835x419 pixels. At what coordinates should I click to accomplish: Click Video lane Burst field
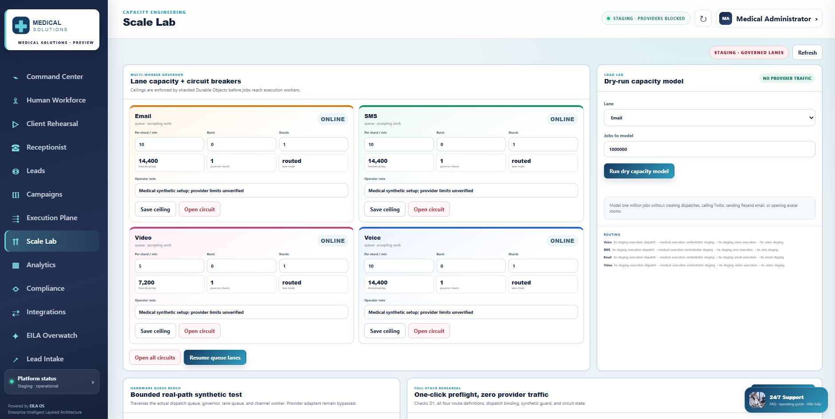point(241,266)
